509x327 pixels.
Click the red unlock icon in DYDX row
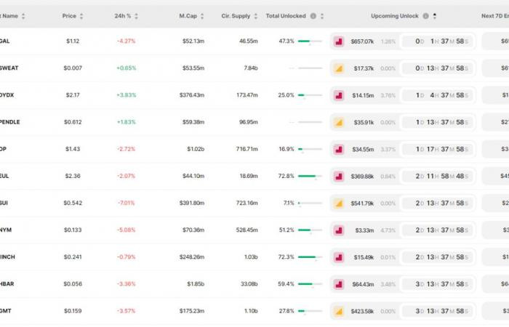click(339, 95)
